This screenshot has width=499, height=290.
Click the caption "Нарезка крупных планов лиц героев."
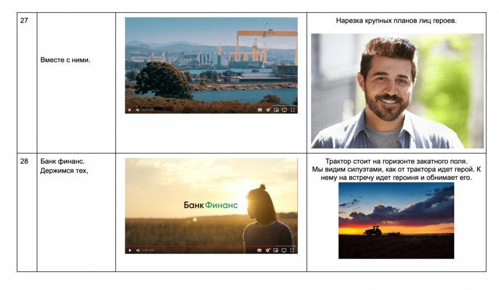pos(396,20)
